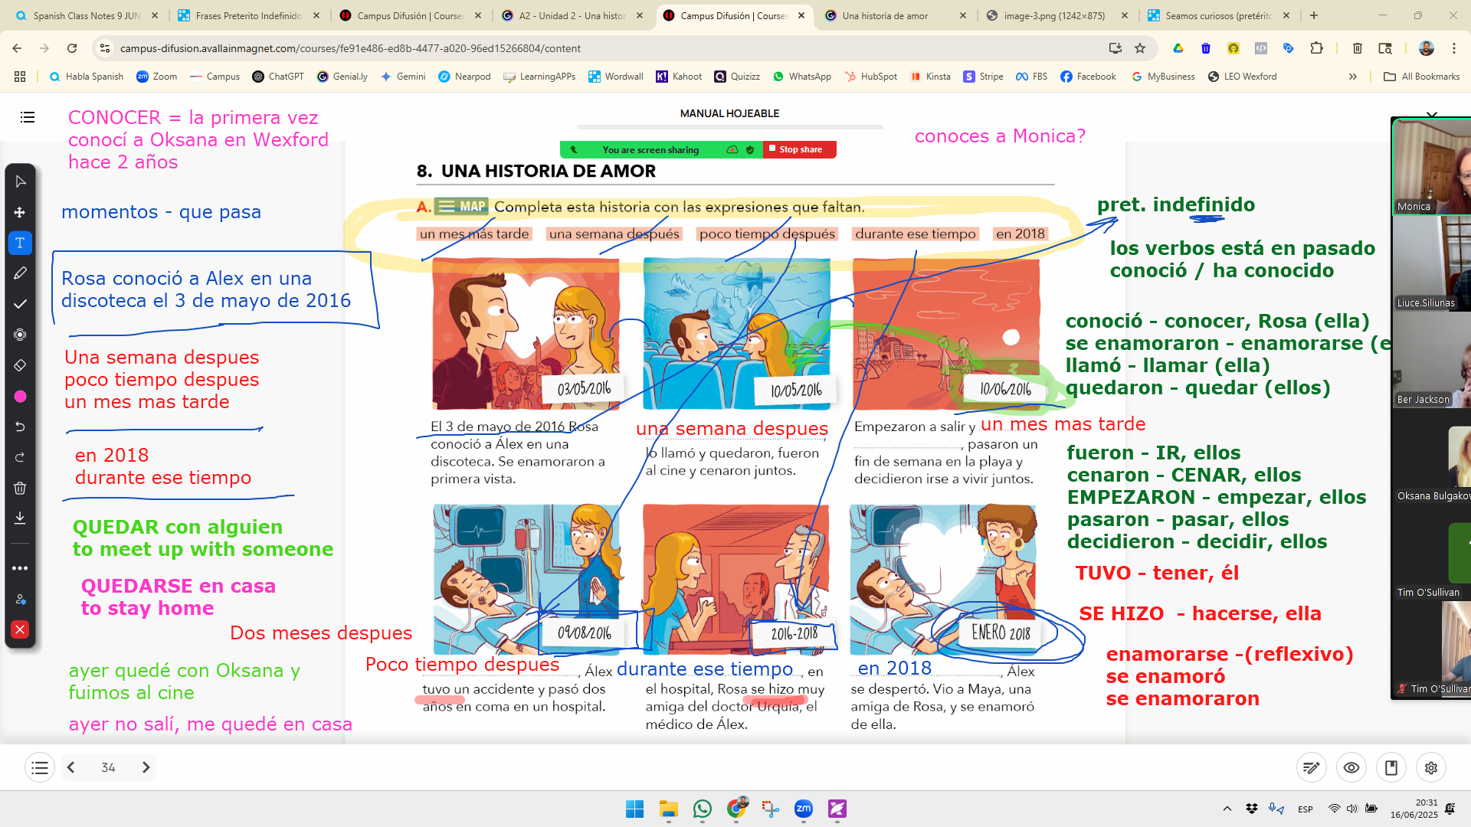Click the annotator user icon in toolbar

21,599
